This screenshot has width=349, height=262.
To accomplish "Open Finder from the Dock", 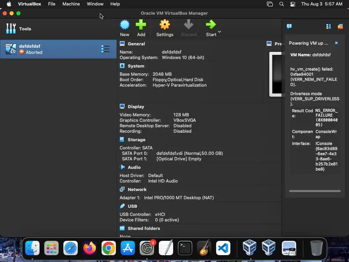I will [32, 248].
